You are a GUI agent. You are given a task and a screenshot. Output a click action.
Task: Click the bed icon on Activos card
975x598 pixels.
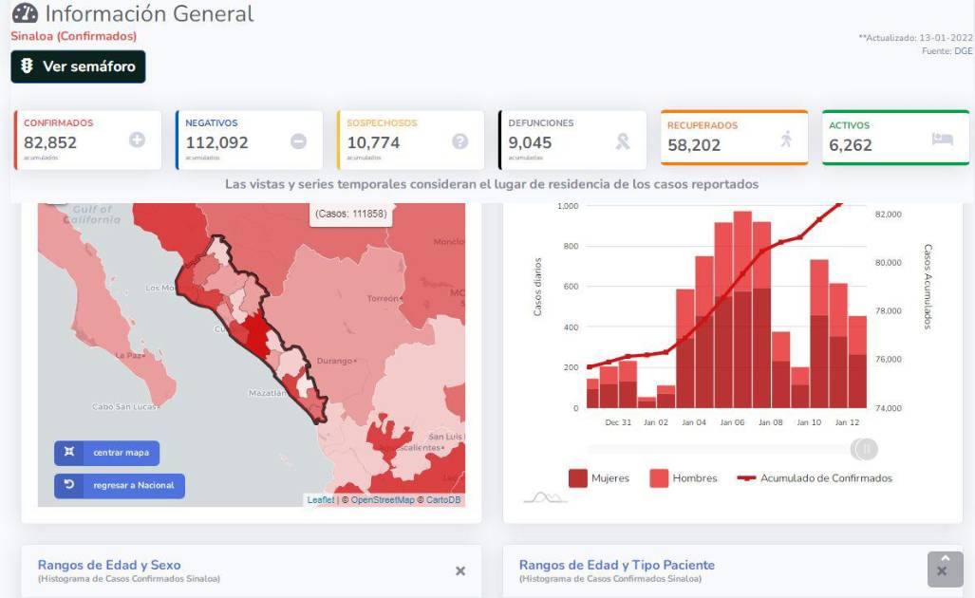[942, 139]
